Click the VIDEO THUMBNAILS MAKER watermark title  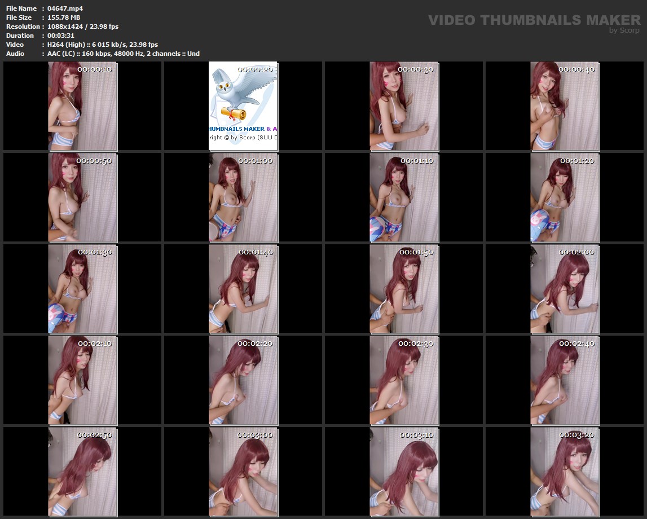534,20
